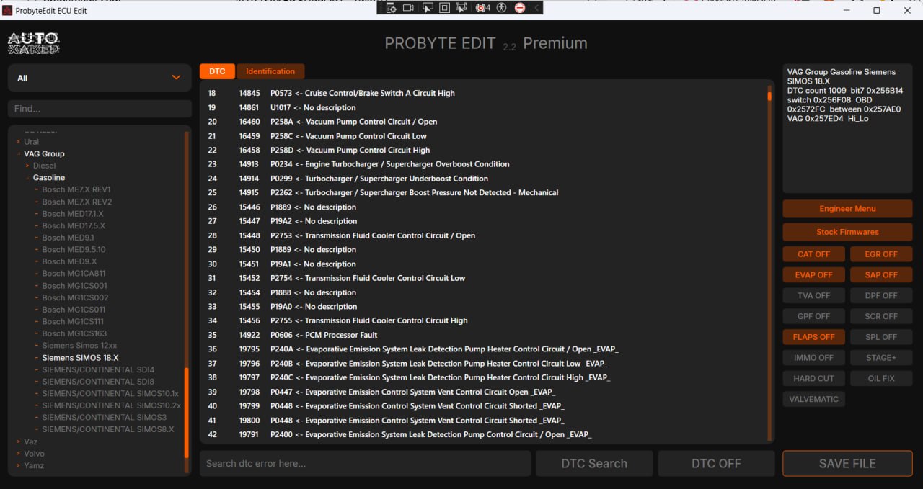Collapse the Gasoline tree node
Image resolution: width=923 pixels, height=489 pixels.
[27, 177]
